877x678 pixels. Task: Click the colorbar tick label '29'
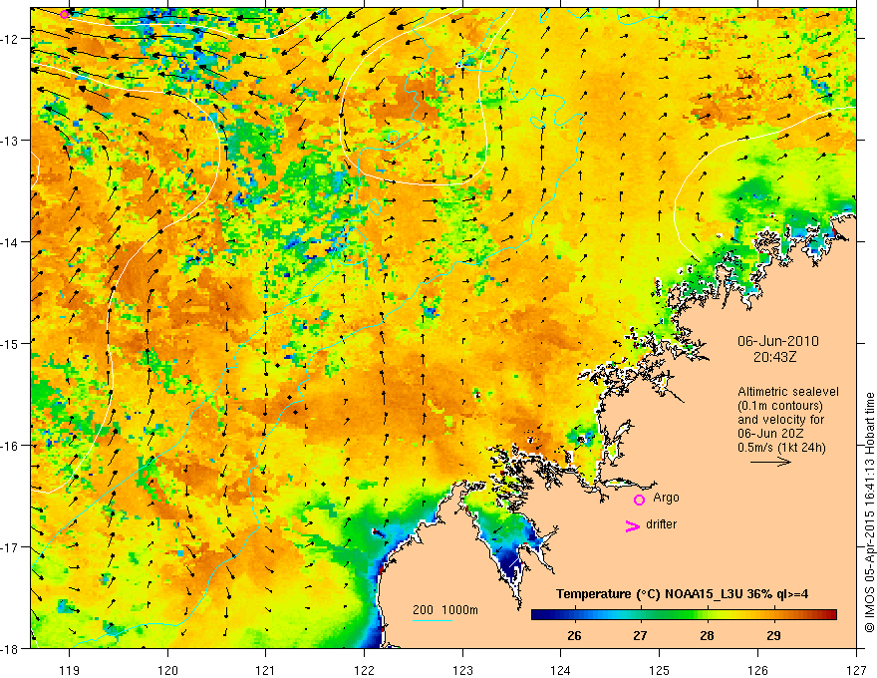pos(773,635)
